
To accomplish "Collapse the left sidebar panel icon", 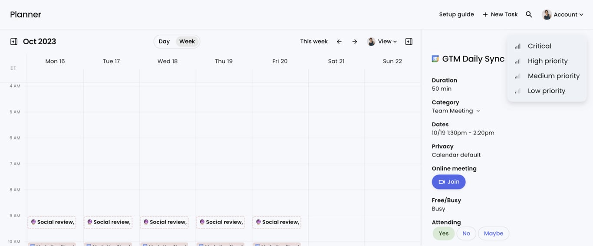I will pyautogui.click(x=14, y=42).
